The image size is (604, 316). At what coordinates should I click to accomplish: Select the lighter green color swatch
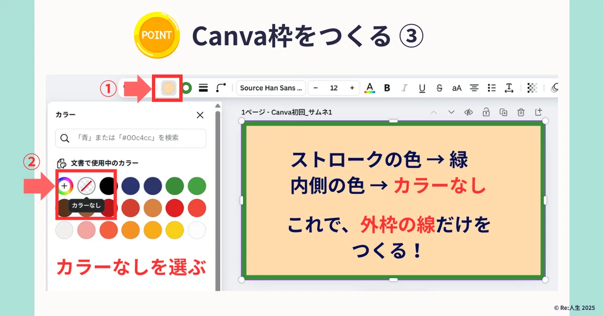click(197, 186)
